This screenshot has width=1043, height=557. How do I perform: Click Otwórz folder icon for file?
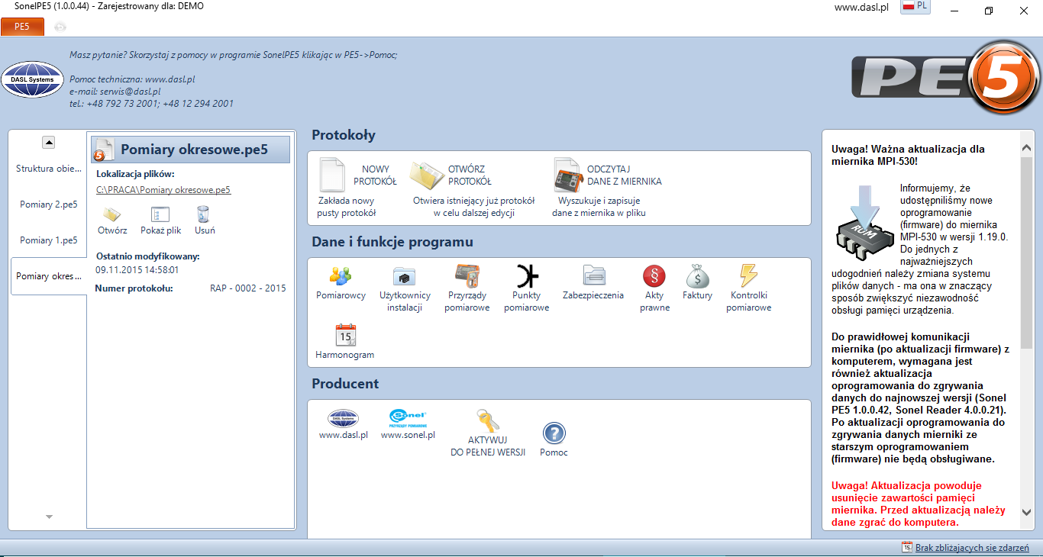pyautogui.click(x=112, y=220)
